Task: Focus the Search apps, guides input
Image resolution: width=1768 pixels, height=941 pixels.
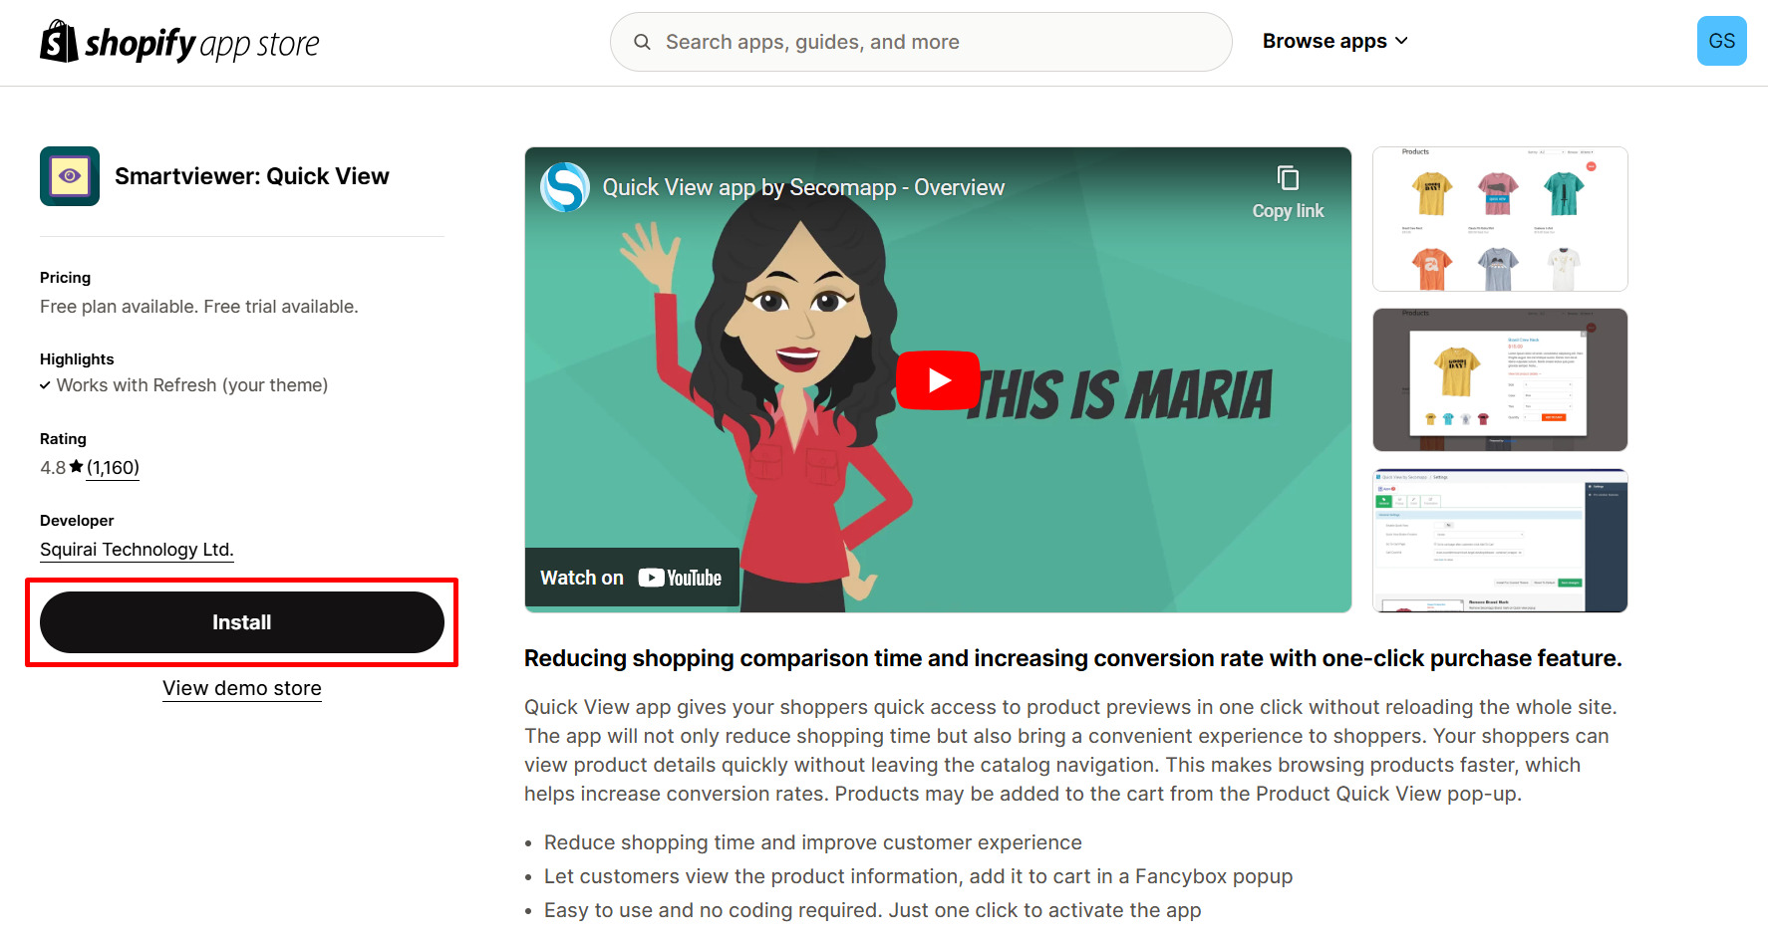Action: coord(921,42)
